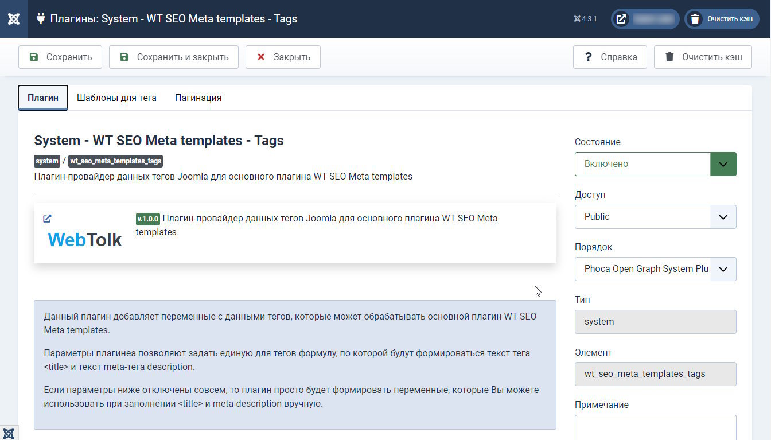Save the plugin with Сохранить button
771x440 pixels.
[x=60, y=57]
